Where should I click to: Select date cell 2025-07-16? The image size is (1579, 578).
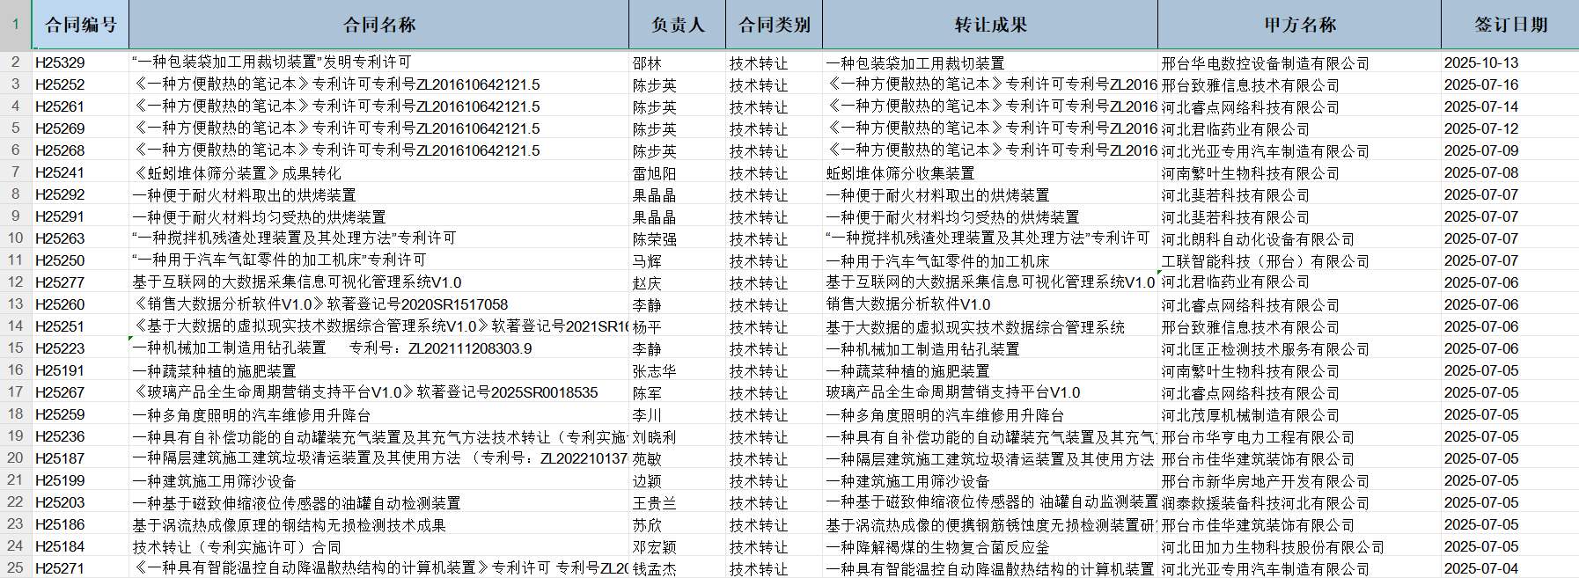coord(1510,84)
